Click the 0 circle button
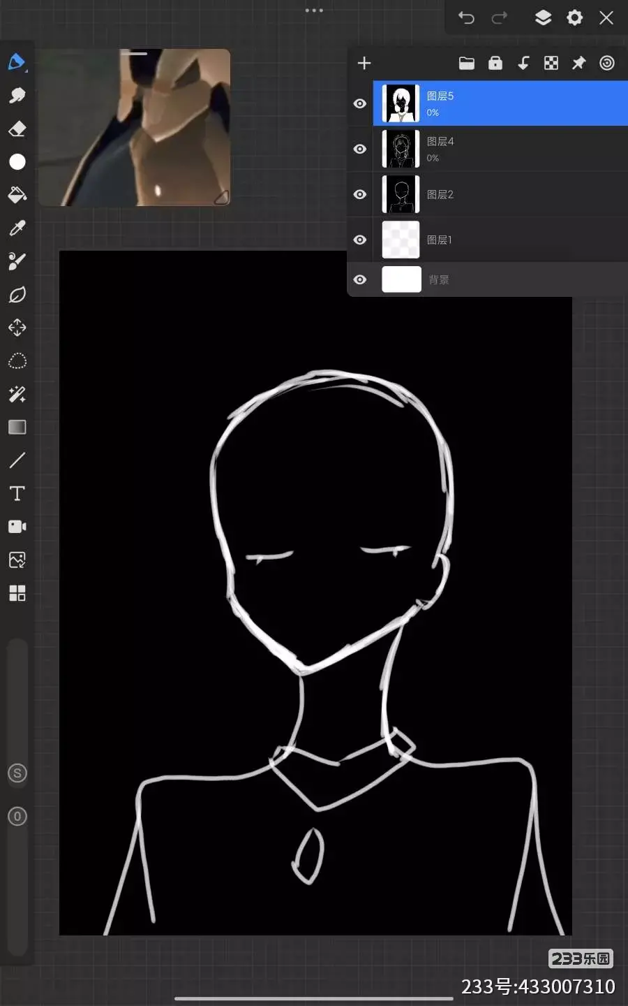This screenshot has width=628, height=1006. (x=17, y=816)
